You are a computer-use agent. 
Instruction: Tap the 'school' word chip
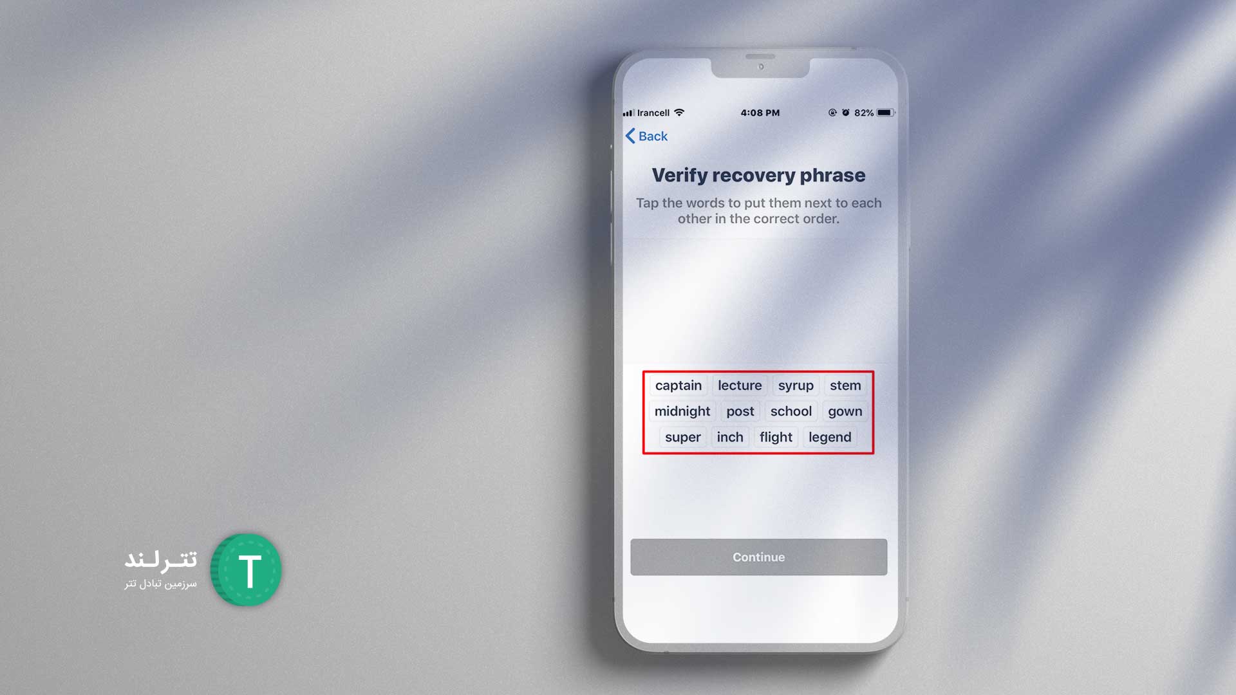[x=791, y=411]
